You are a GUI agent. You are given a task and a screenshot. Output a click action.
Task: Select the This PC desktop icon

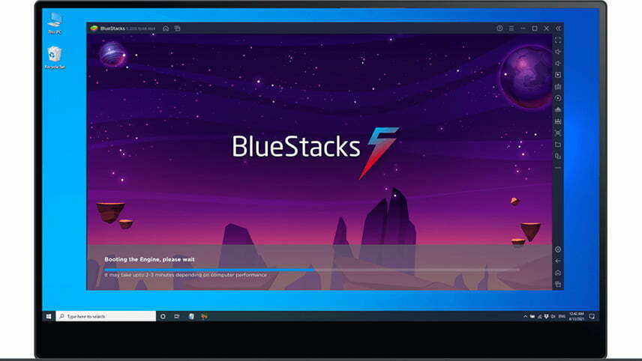tap(55, 23)
